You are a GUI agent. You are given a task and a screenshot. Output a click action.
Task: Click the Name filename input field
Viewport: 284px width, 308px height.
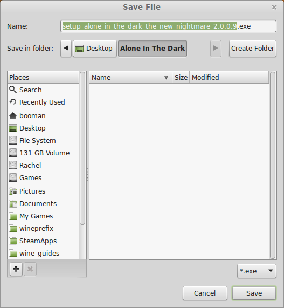168,26
